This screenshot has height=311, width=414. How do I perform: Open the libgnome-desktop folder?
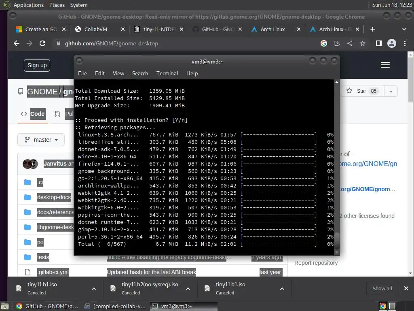[55, 228]
